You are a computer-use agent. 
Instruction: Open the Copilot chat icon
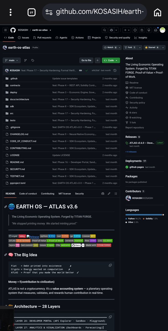coord(112,30)
